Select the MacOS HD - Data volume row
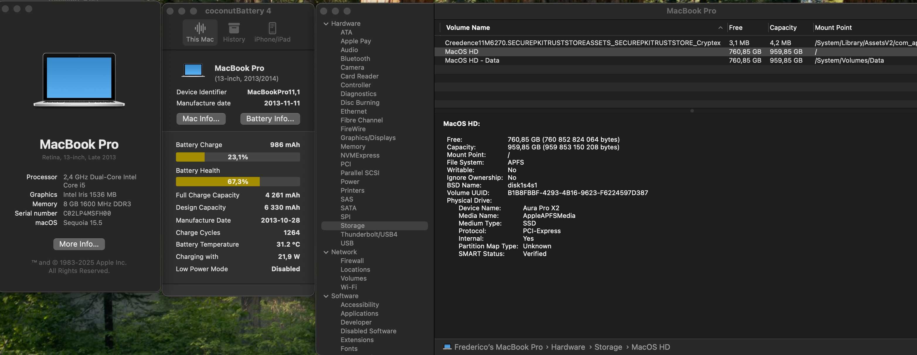Image resolution: width=917 pixels, height=355 pixels. tap(675, 61)
